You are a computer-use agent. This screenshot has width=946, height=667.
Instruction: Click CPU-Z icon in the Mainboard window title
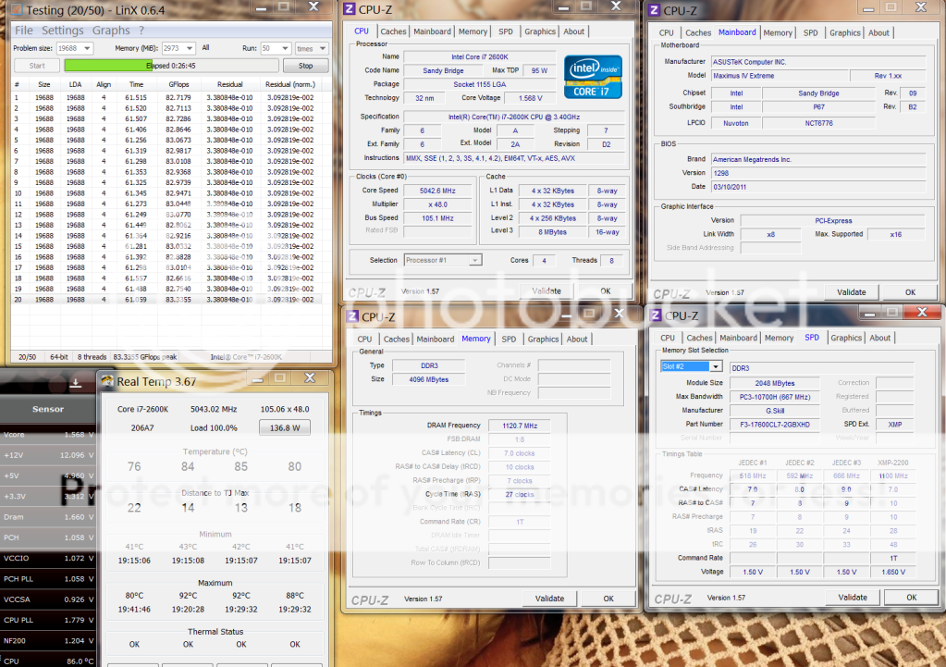click(x=655, y=10)
